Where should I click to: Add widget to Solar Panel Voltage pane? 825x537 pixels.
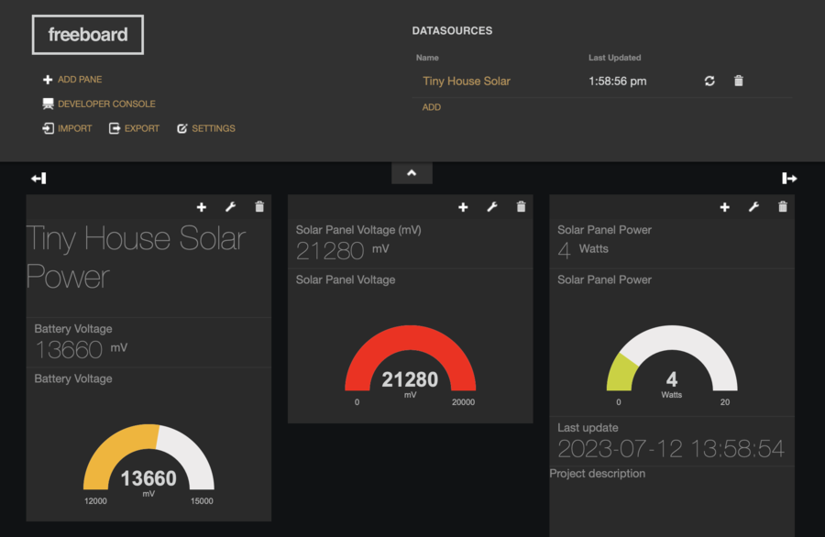point(463,207)
